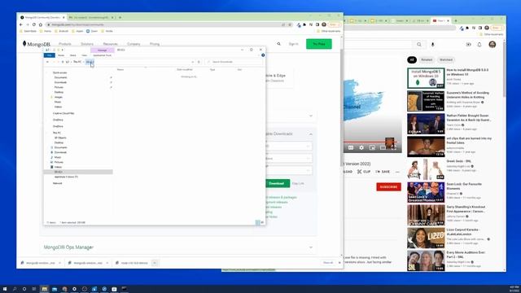Click the green Try Free button
Image resolution: width=521 pixels, height=293 pixels.
pos(318,44)
